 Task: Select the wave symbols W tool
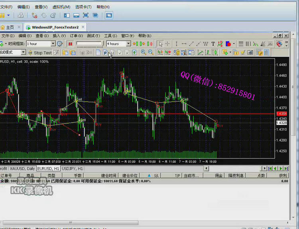click(205, 44)
